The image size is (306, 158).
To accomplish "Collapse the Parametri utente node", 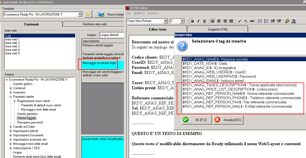I will coord(11,97).
